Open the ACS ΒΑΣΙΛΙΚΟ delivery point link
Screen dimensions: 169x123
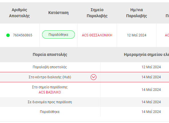point(50,92)
